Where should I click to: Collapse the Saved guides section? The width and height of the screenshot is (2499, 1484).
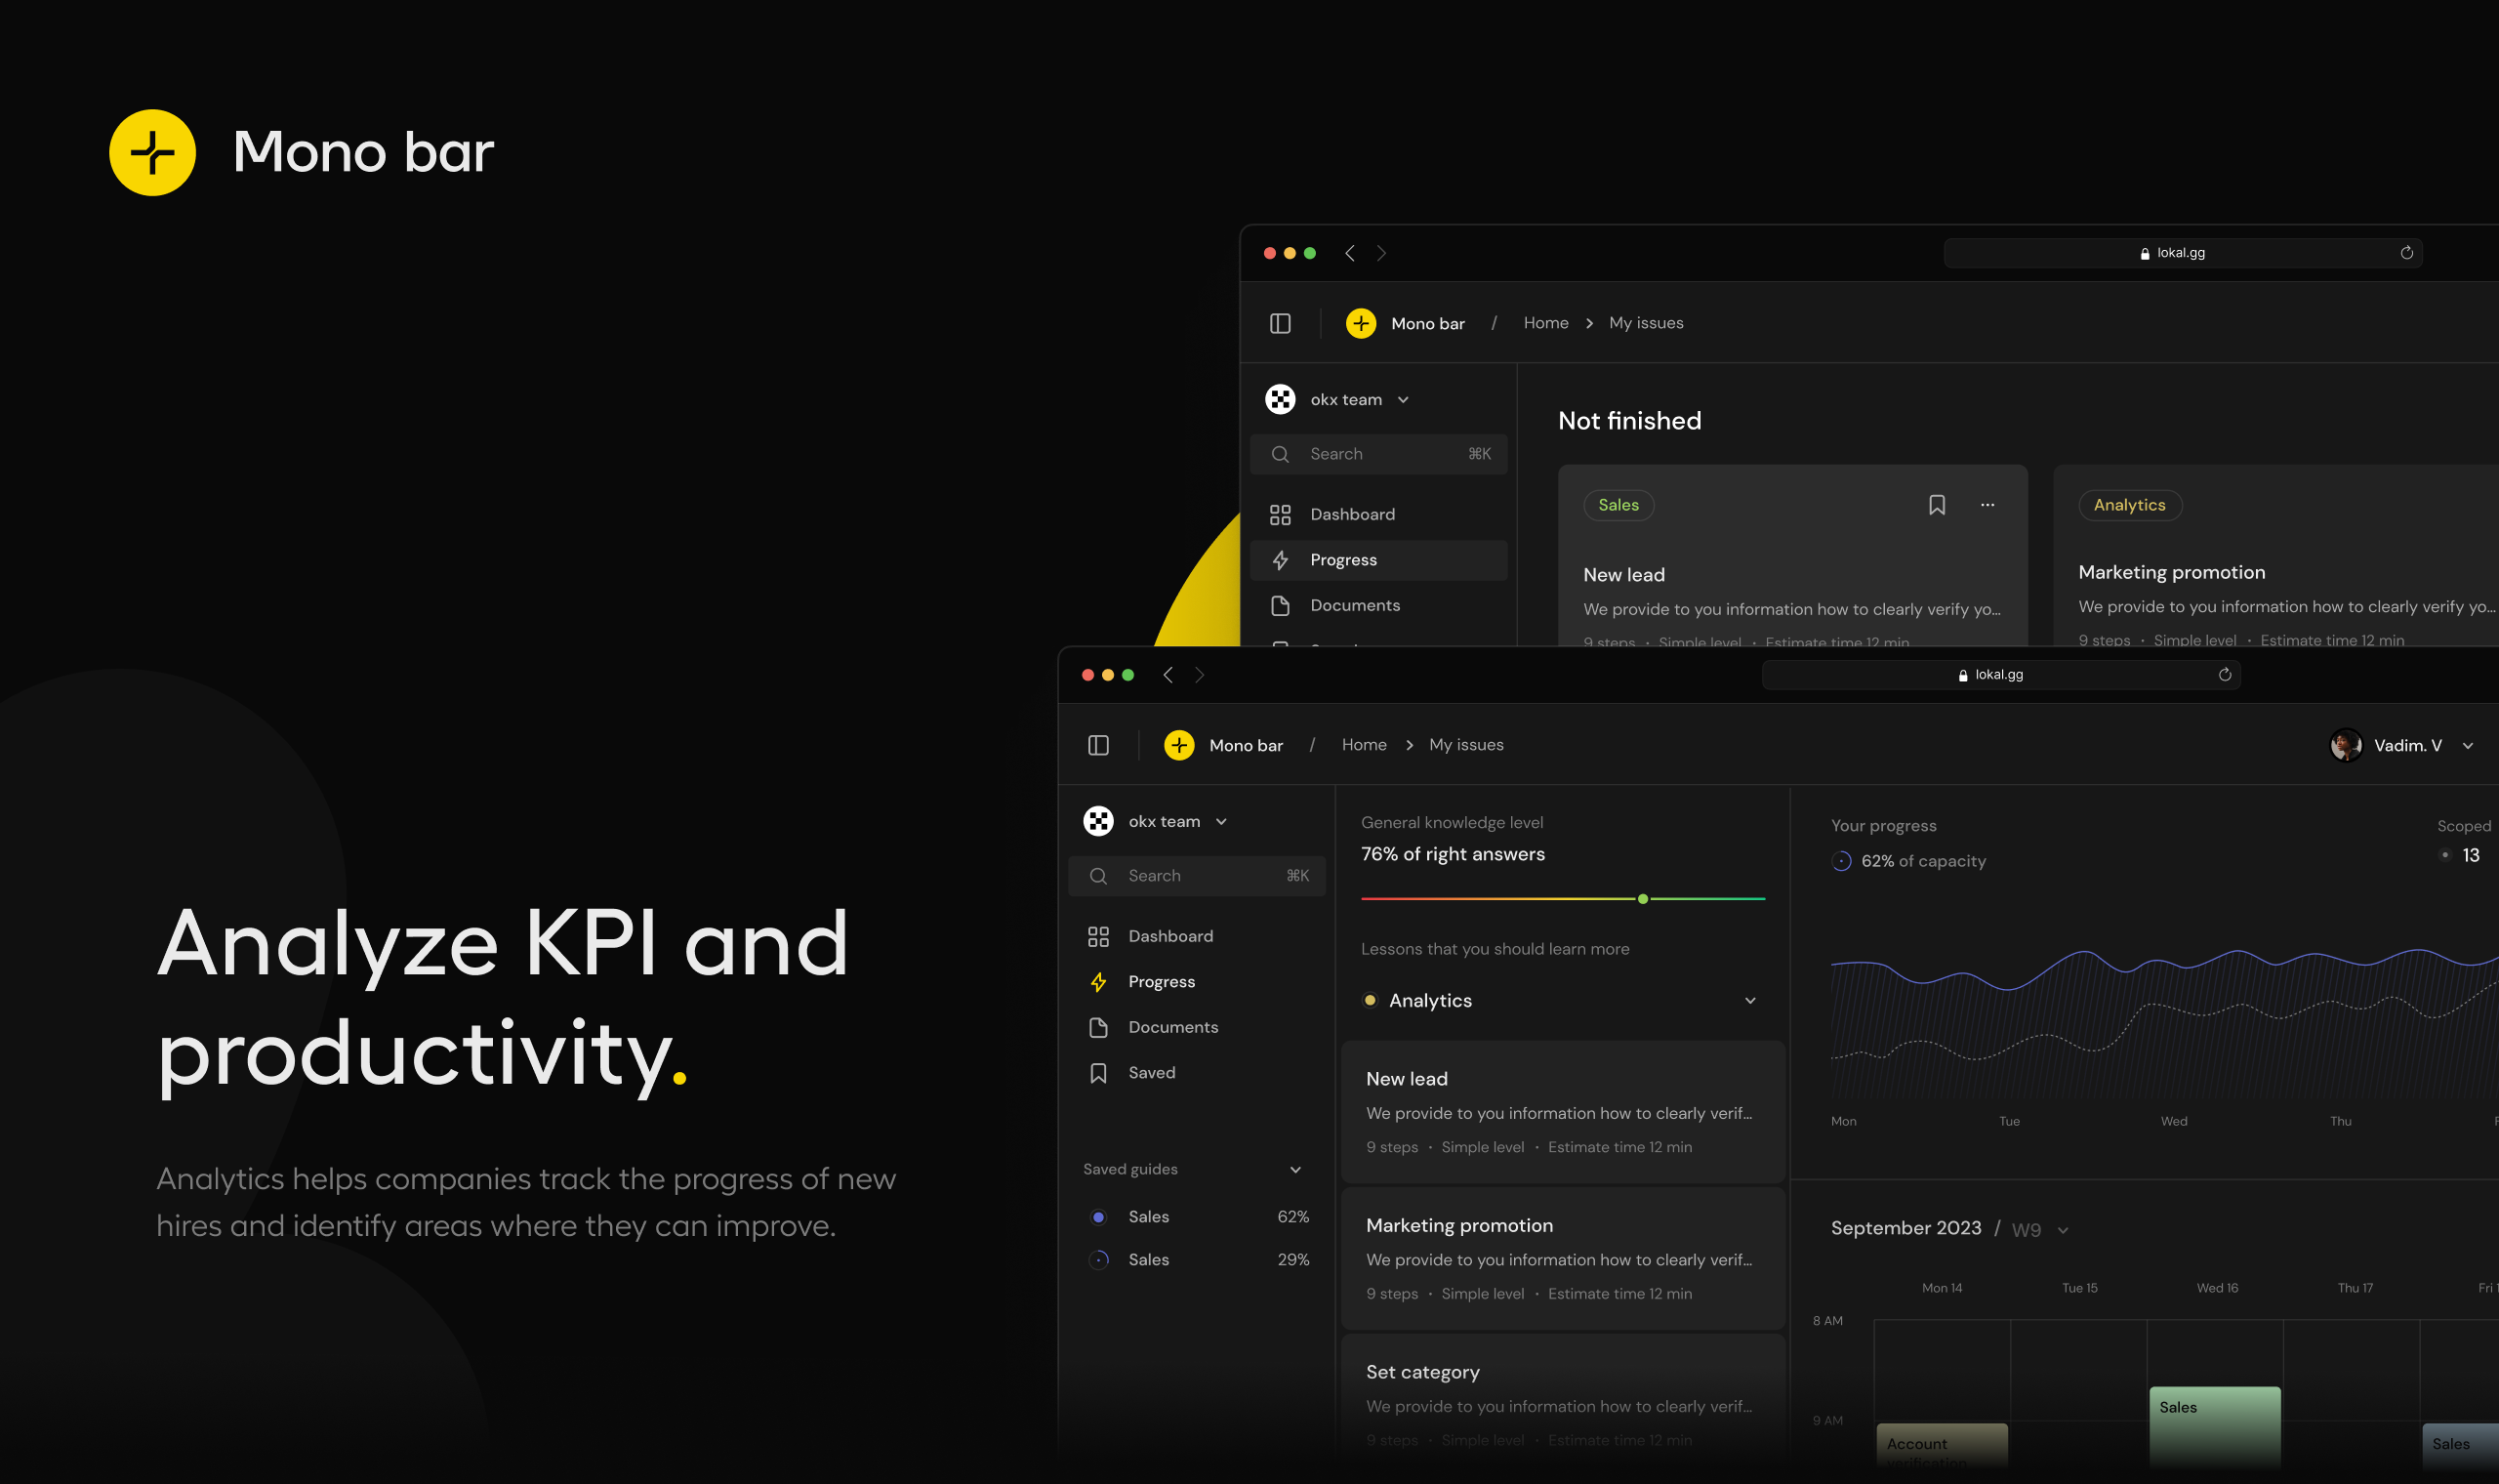point(1294,1170)
